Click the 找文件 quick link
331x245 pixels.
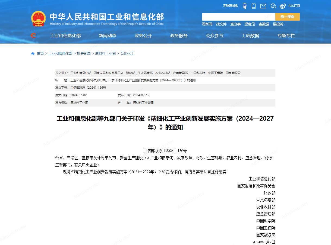click(221, 24)
